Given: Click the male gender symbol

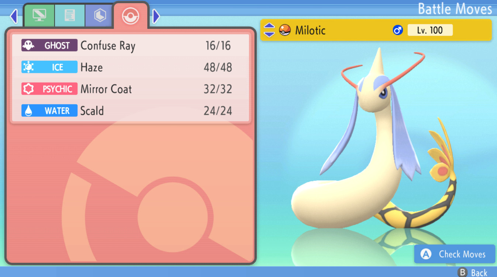Looking at the screenshot, I should (398, 30).
